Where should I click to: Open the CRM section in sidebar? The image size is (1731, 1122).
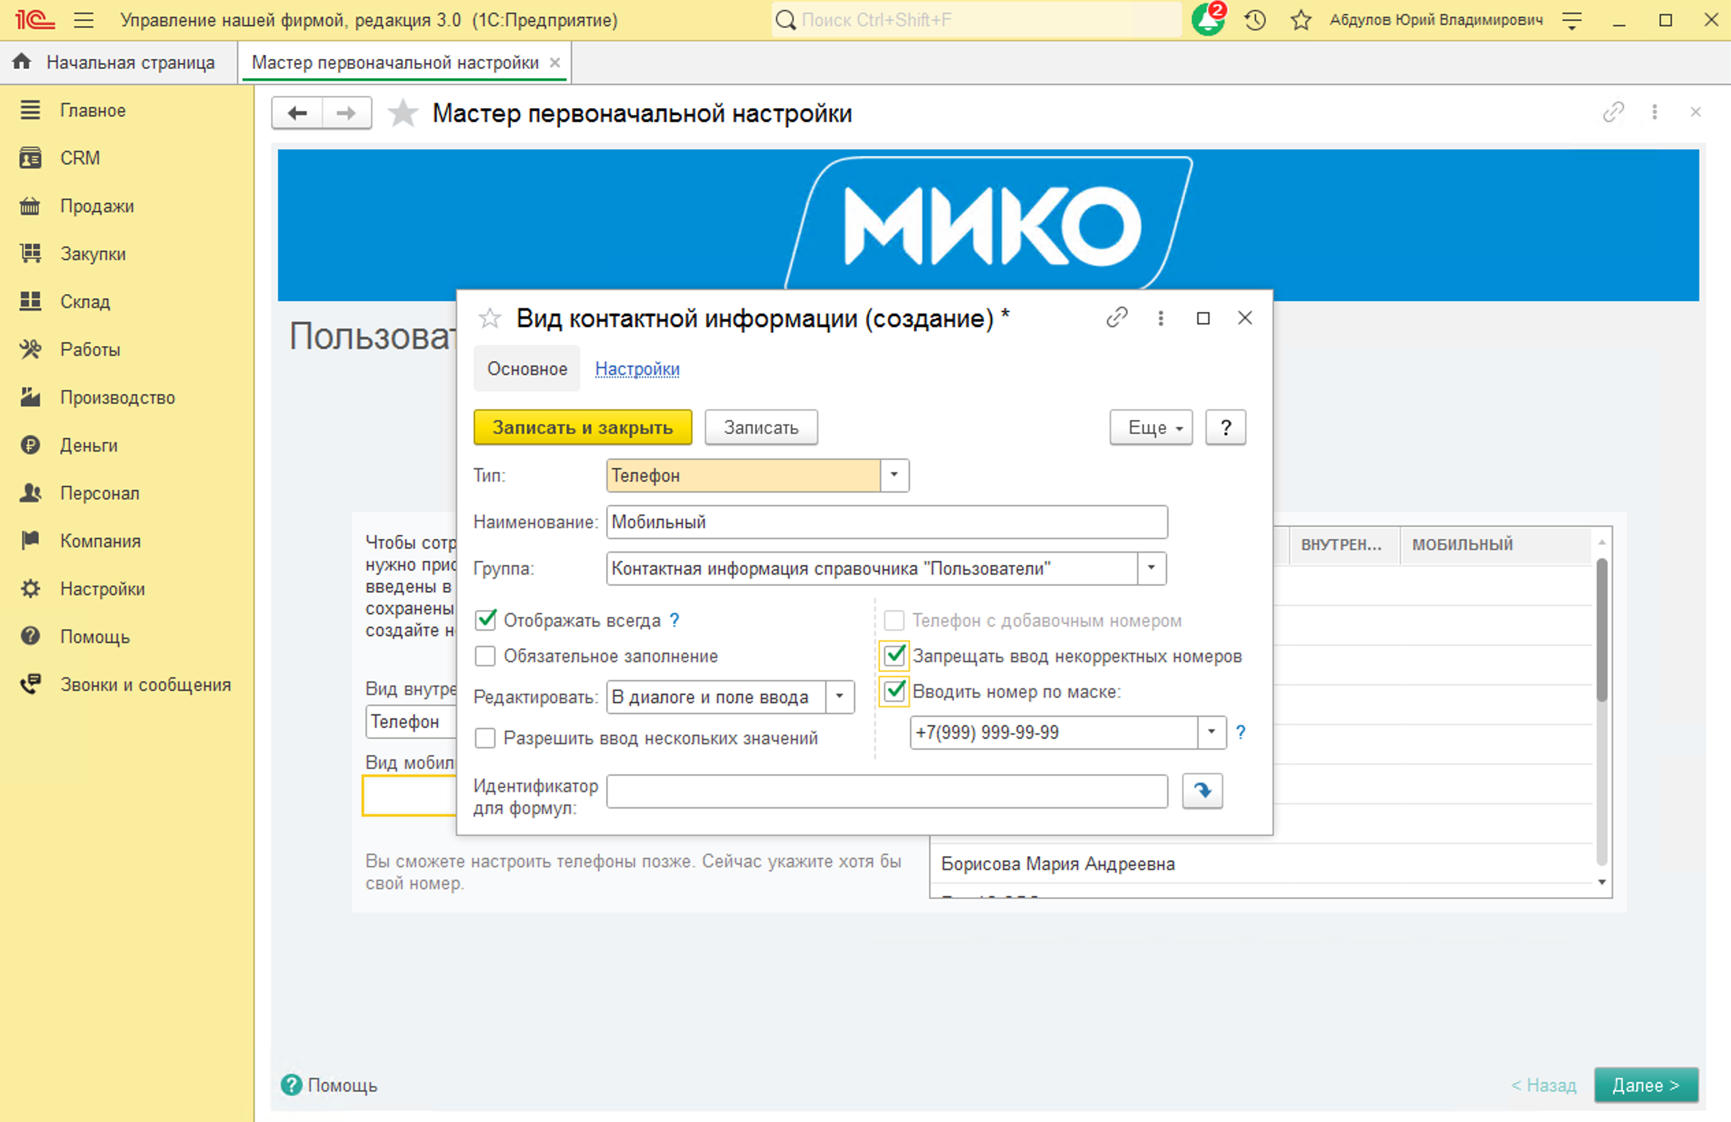click(80, 157)
